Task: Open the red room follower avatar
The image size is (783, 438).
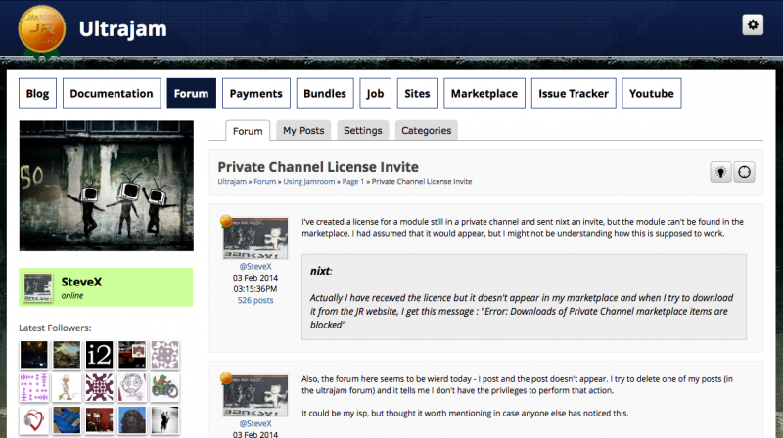Action: click(100, 420)
